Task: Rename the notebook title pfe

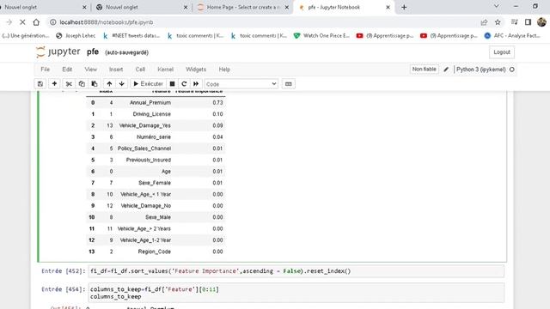Action: pyautogui.click(x=93, y=51)
